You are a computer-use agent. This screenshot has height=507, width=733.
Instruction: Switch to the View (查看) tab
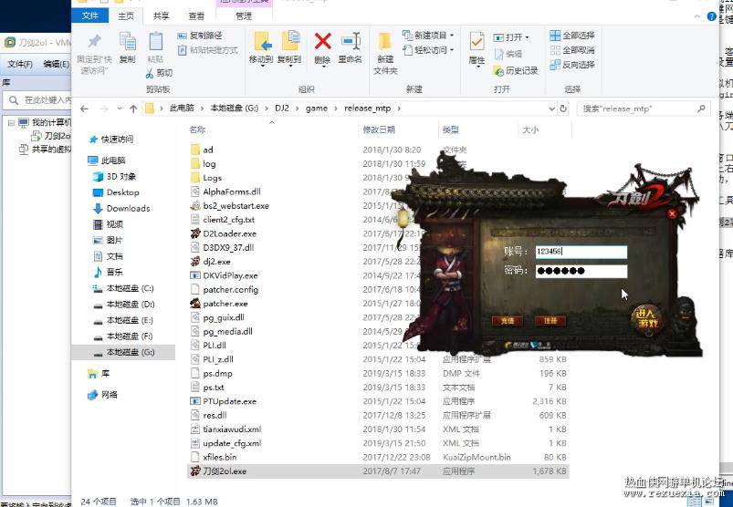(x=196, y=16)
